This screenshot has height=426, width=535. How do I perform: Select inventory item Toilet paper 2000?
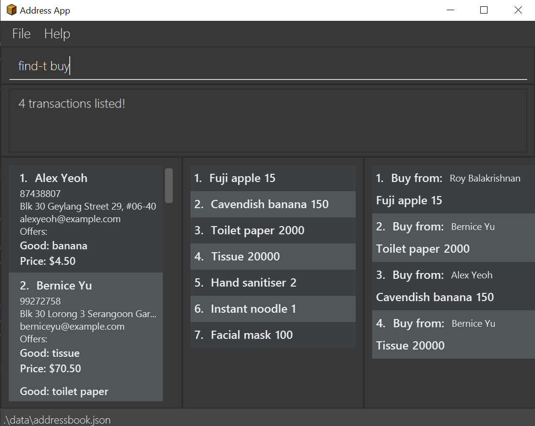pyautogui.click(x=273, y=230)
